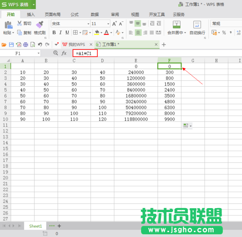Select the Sheet1 sheet tab
The height and width of the screenshot is (237, 242).
[x=35, y=226]
